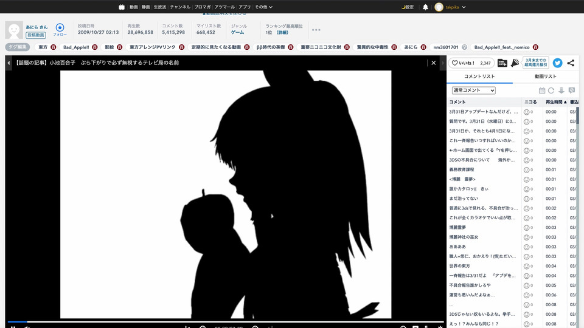Open dictionary icon beside 東方 tag
Image resolution: width=584 pixels, height=328 pixels.
coord(54,47)
